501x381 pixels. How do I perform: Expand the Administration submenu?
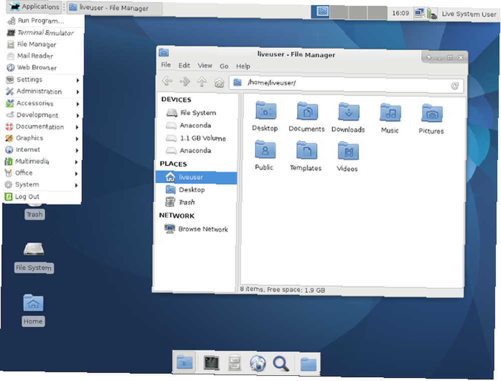pos(43,91)
